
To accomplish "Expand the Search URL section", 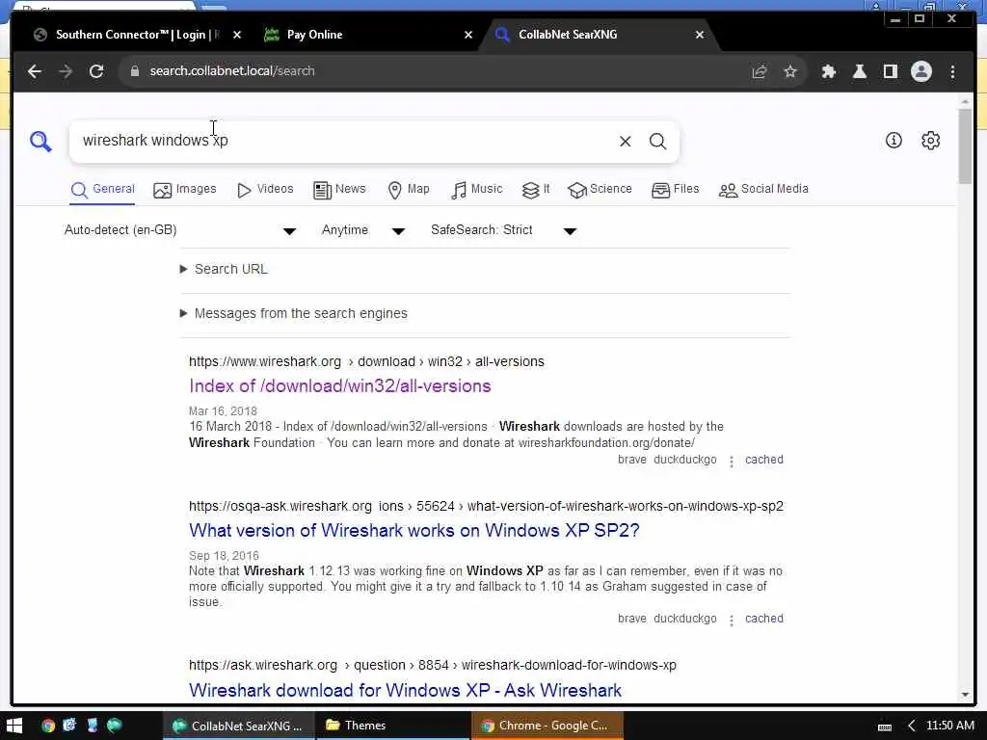I will [224, 270].
